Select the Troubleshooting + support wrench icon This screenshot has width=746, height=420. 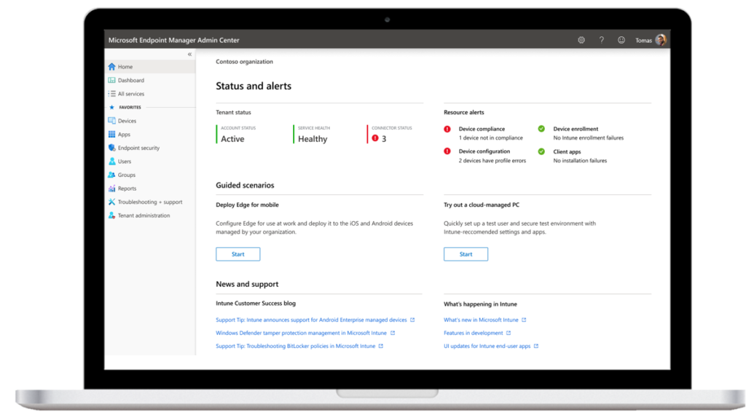coord(111,202)
